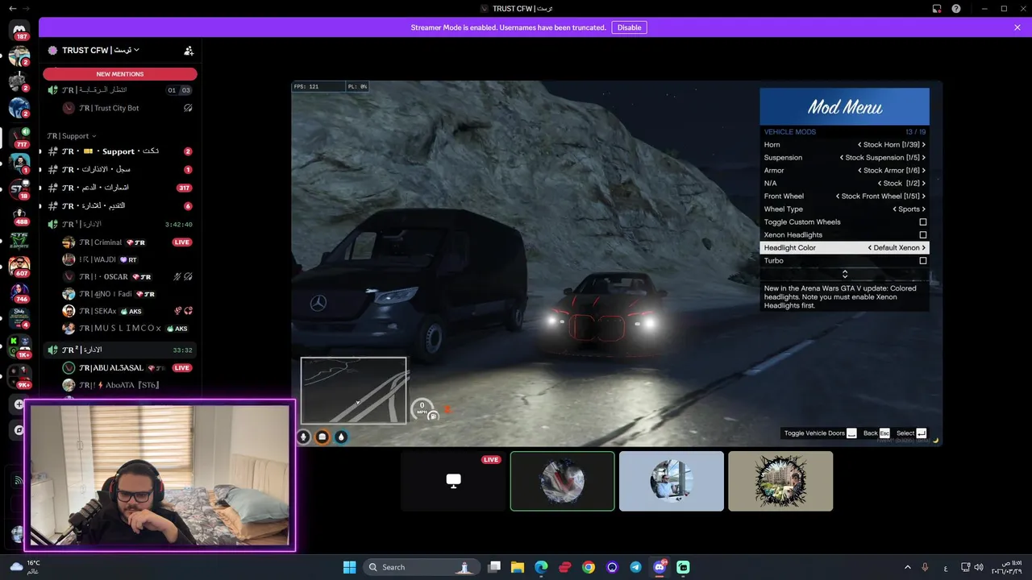The width and height of the screenshot is (1032, 580).
Task: Click next arrow on Headlight Color
Action: click(x=923, y=248)
